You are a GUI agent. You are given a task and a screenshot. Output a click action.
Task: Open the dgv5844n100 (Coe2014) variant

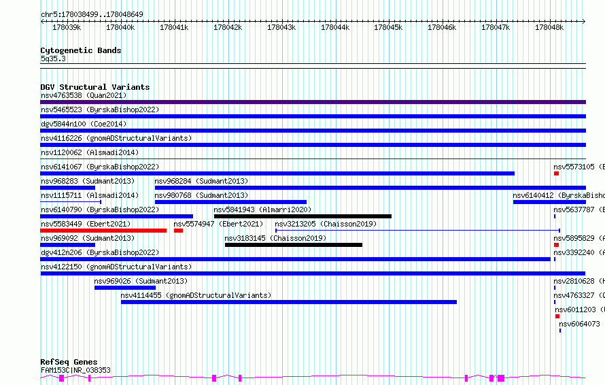click(313, 131)
